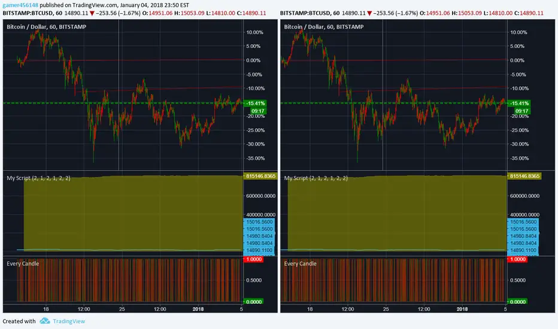
Task: Click the 600000.0000 axis value on the left chart
Action: point(261,196)
